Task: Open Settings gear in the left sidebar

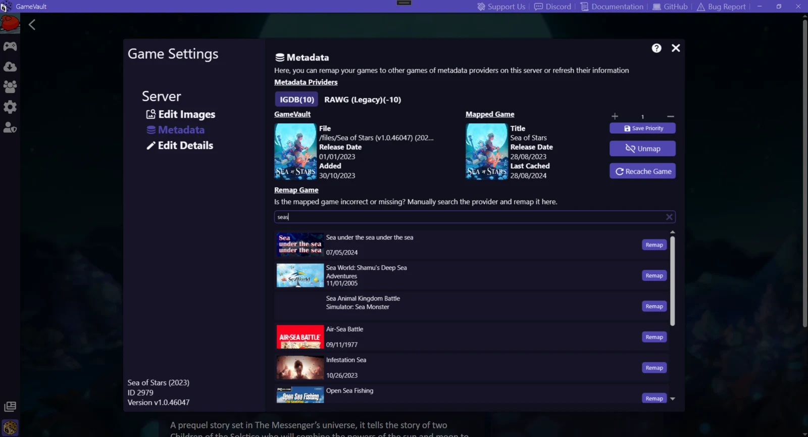Action: [x=10, y=107]
